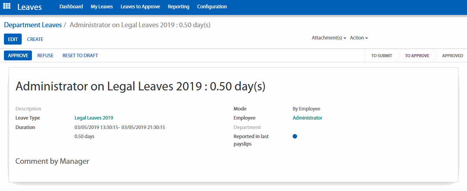Click the Create button
This screenshot has width=467, height=191.
35,39
